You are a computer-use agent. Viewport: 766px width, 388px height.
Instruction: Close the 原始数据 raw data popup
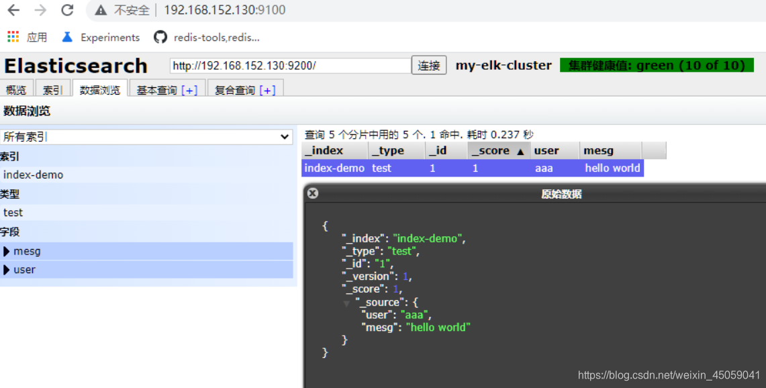point(313,193)
